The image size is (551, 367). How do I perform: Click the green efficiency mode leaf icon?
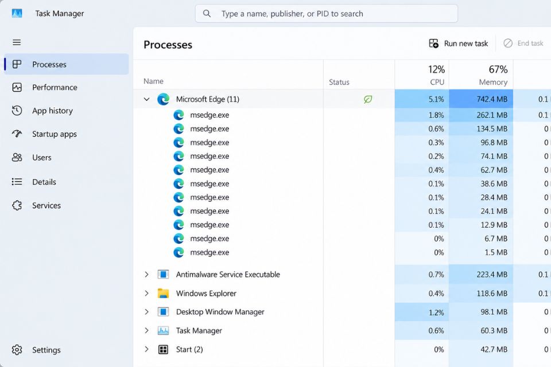click(x=367, y=99)
